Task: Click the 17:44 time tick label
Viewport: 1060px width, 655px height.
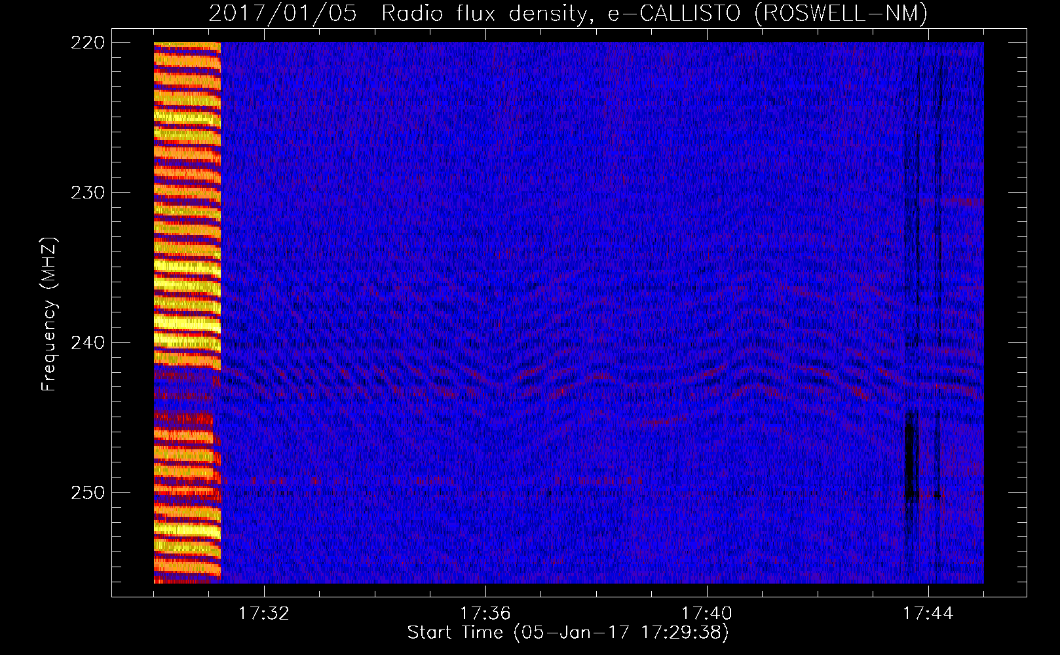Action: coord(928,614)
